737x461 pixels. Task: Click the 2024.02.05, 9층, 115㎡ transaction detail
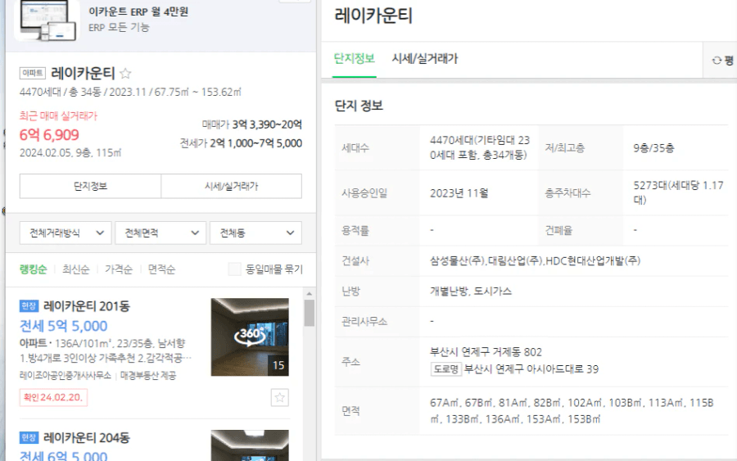coord(70,153)
